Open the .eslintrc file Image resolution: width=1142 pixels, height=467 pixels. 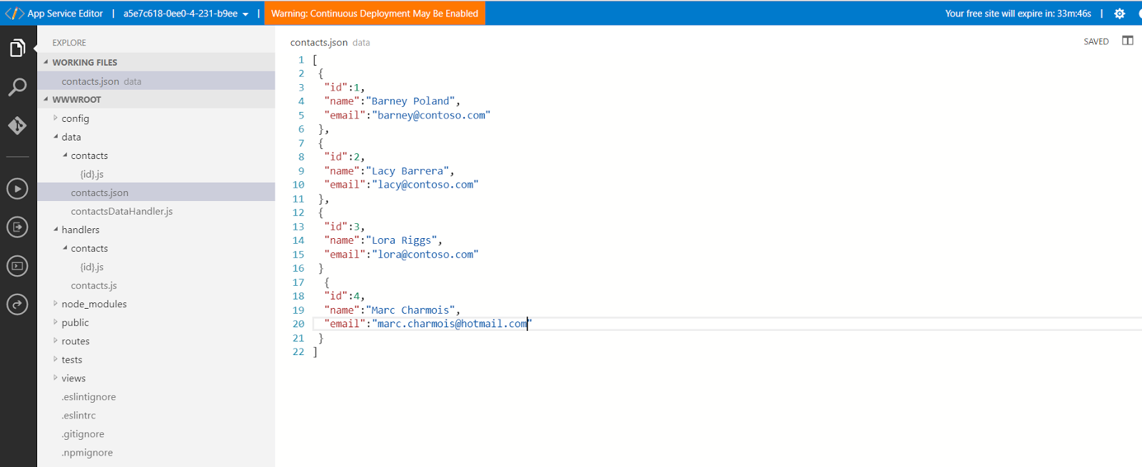pos(79,415)
